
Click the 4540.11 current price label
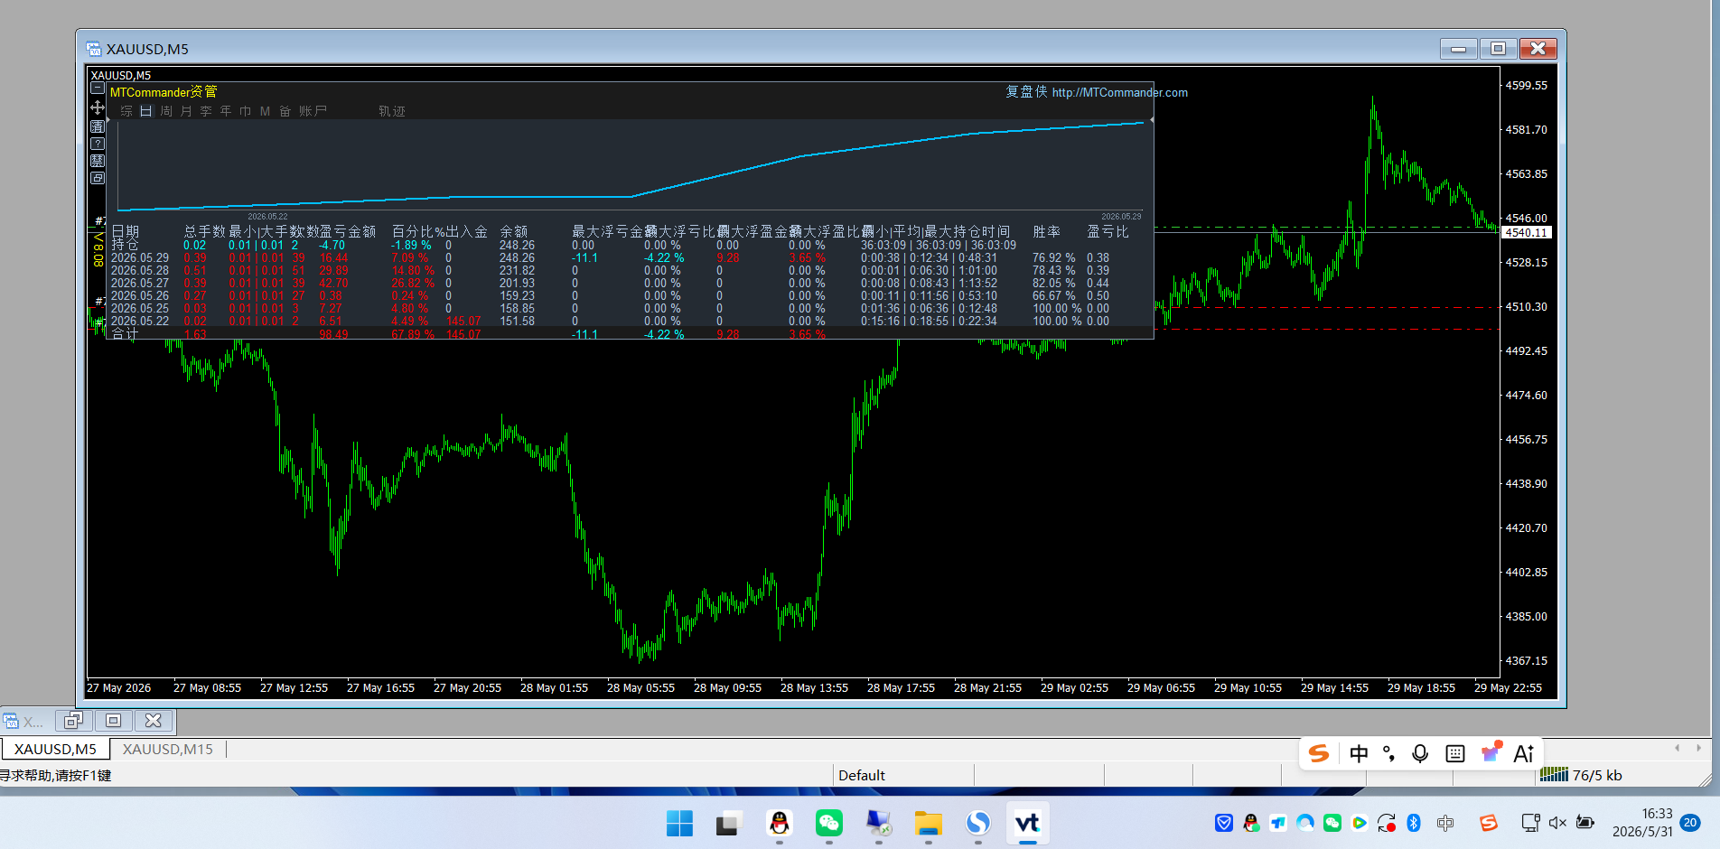pyautogui.click(x=1526, y=233)
